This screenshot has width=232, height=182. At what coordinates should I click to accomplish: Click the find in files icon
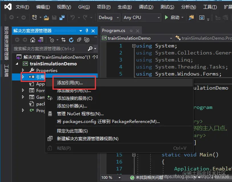coord(191,18)
